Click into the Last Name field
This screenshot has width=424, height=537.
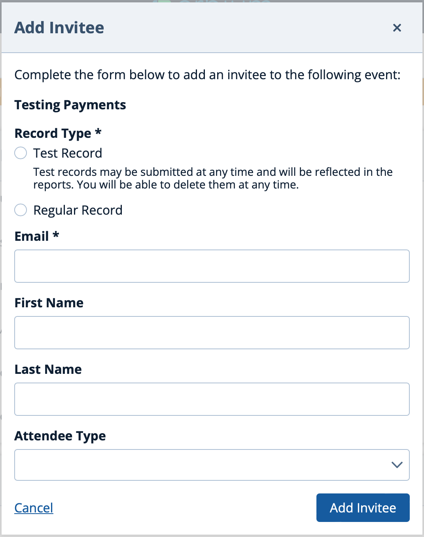[x=212, y=399]
